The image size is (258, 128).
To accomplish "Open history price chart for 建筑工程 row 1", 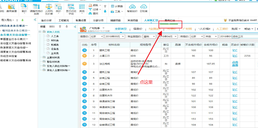I will pos(235,50).
